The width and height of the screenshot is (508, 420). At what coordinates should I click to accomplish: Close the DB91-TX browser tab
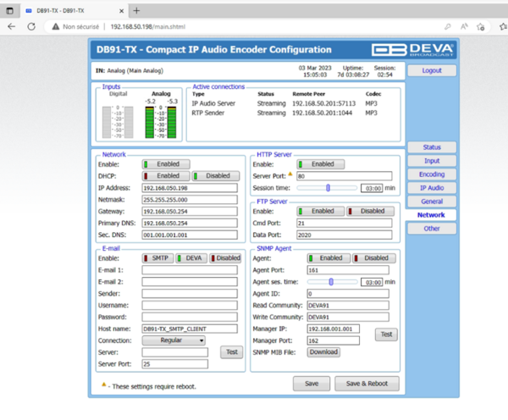coord(121,11)
